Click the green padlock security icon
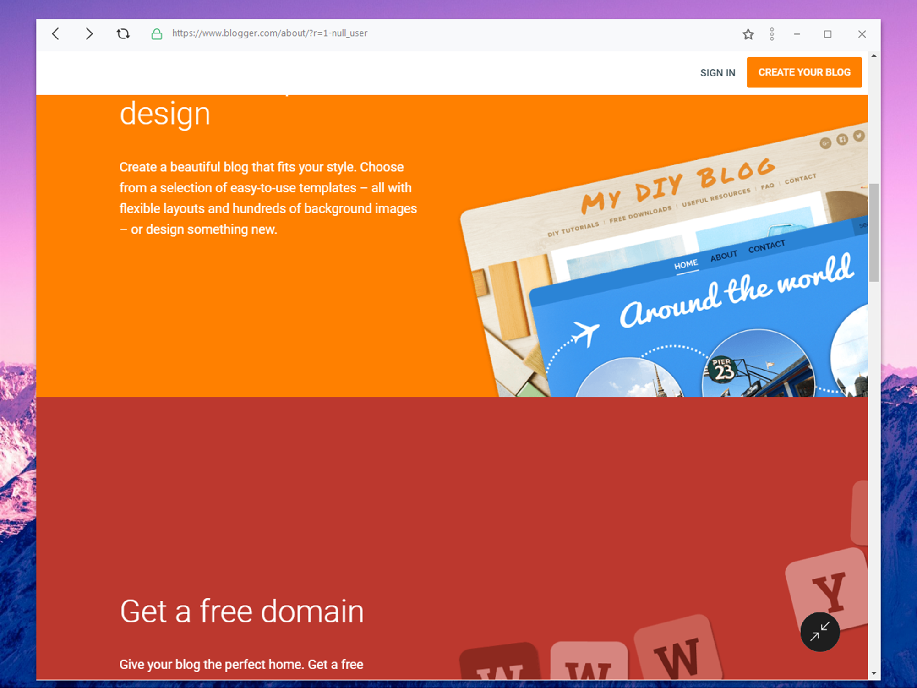The image size is (917, 688). click(157, 34)
